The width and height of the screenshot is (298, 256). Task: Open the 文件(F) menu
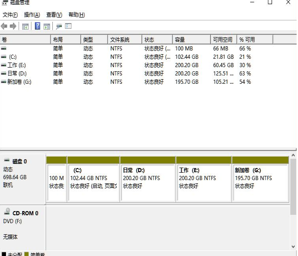tap(10, 15)
